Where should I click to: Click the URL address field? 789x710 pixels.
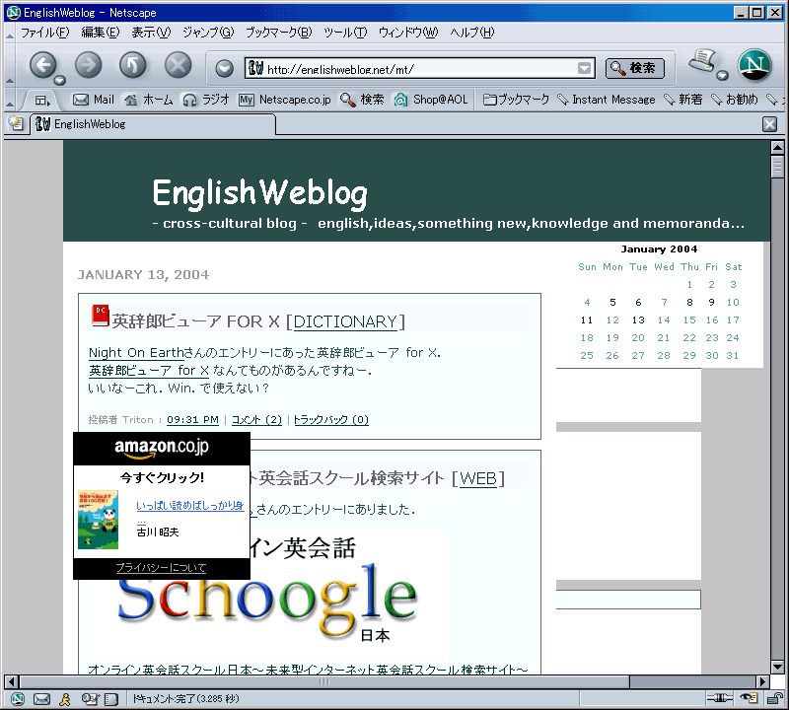[421, 69]
